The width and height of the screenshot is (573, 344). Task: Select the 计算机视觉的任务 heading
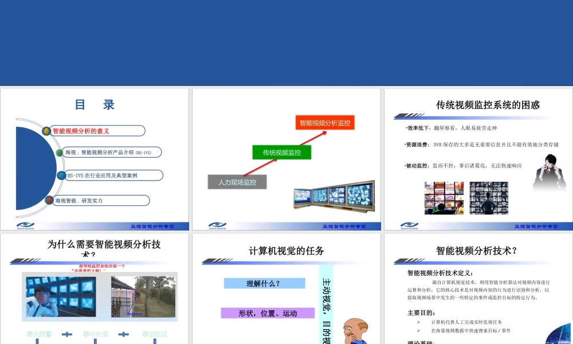286,251
